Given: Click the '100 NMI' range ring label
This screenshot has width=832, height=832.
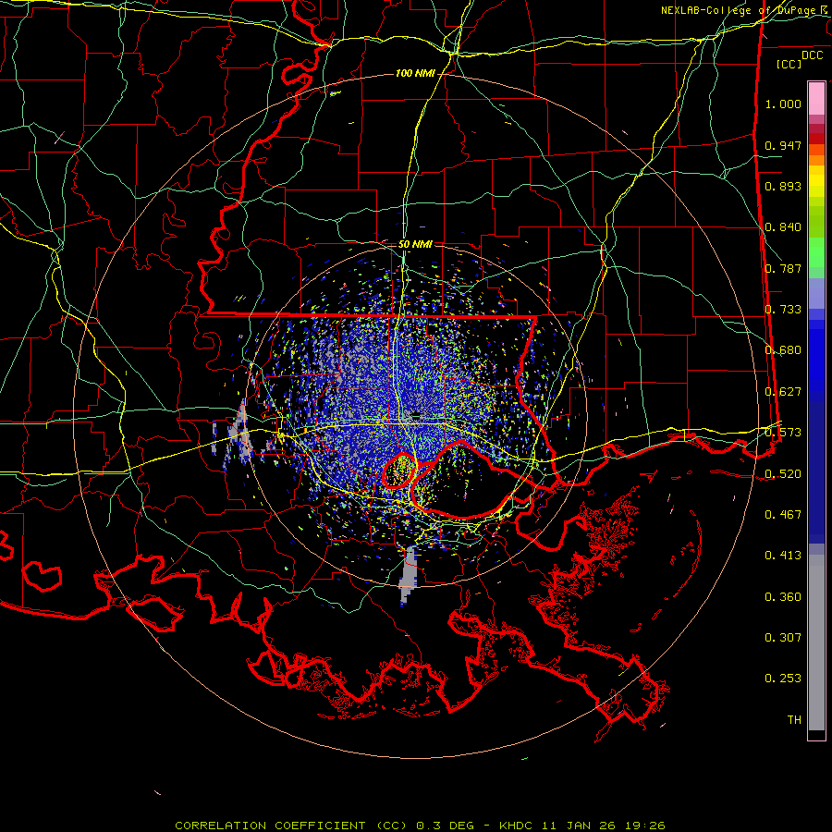Looking at the screenshot, I should tap(415, 73).
